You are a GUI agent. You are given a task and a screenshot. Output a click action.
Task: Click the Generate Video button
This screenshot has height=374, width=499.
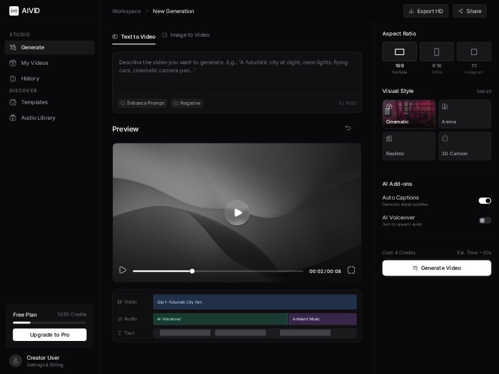click(437, 268)
